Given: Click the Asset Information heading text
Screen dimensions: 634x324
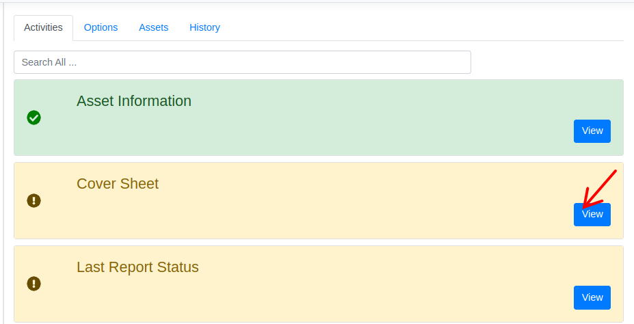Looking at the screenshot, I should tap(134, 101).
